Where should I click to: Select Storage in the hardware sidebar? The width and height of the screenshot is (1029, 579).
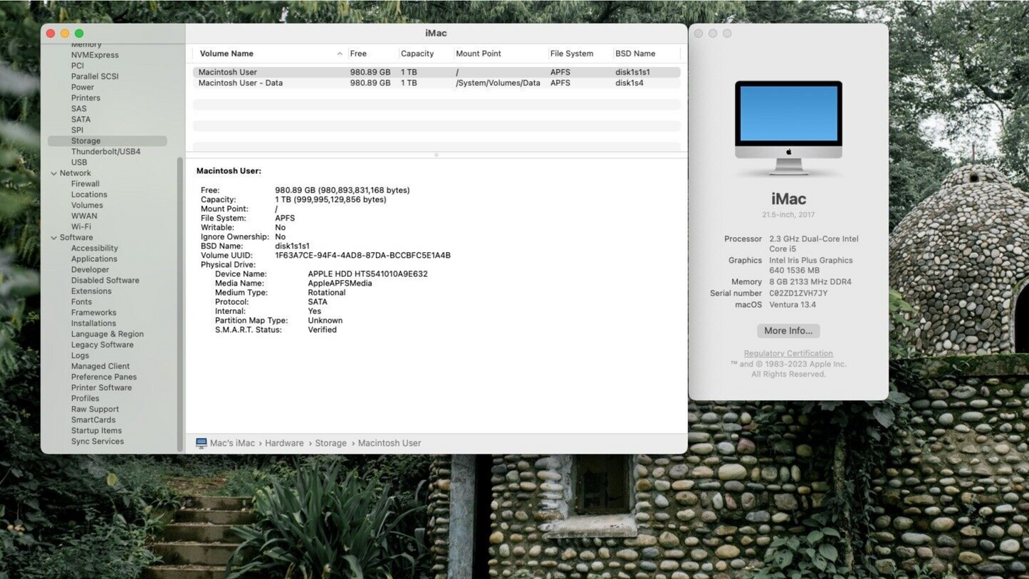click(85, 140)
